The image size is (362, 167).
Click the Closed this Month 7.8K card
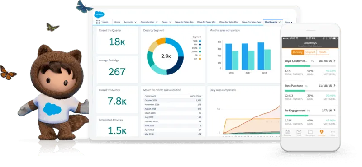pyautogui.click(x=118, y=100)
